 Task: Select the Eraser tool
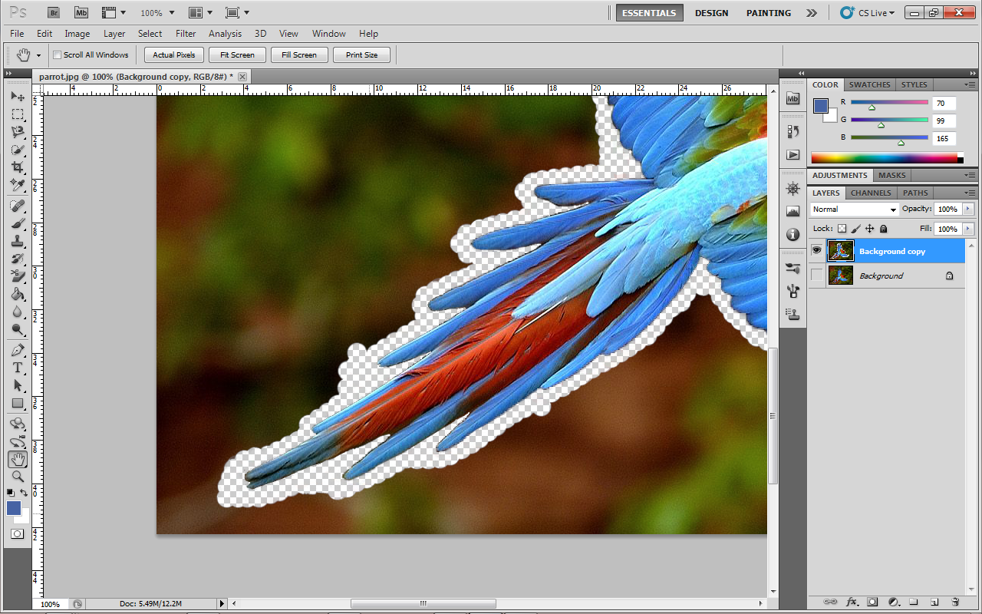coord(18,276)
